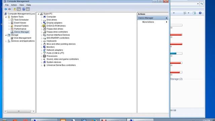The width and height of the screenshot is (215, 121).
Task: Click the Sound, video and game controllers icon
Action: click(44, 59)
